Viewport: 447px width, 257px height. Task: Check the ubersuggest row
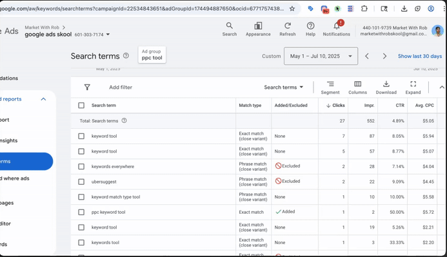pos(81,182)
